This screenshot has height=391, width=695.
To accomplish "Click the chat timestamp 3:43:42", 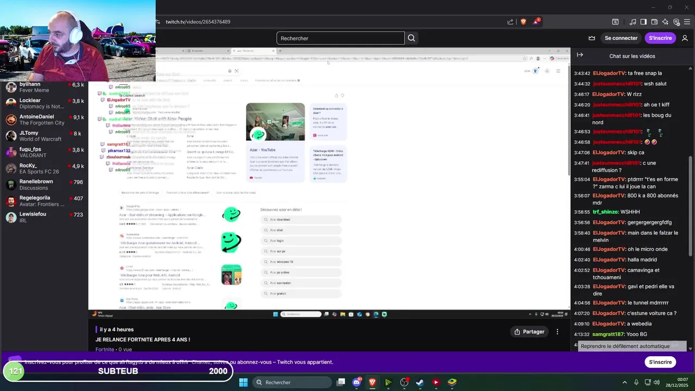I will tap(582, 73).
